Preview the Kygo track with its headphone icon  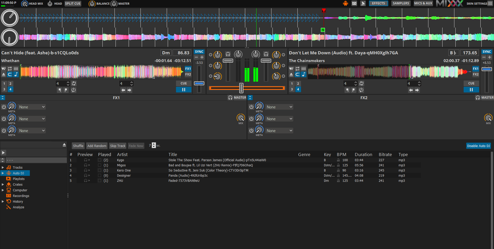pyautogui.click(x=86, y=160)
